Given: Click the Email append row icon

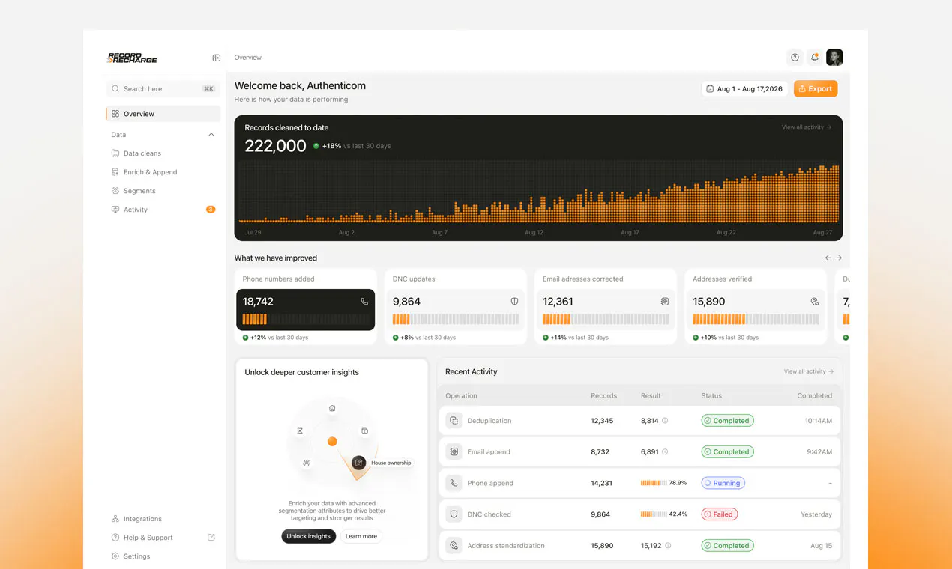Looking at the screenshot, I should click(454, 452).
